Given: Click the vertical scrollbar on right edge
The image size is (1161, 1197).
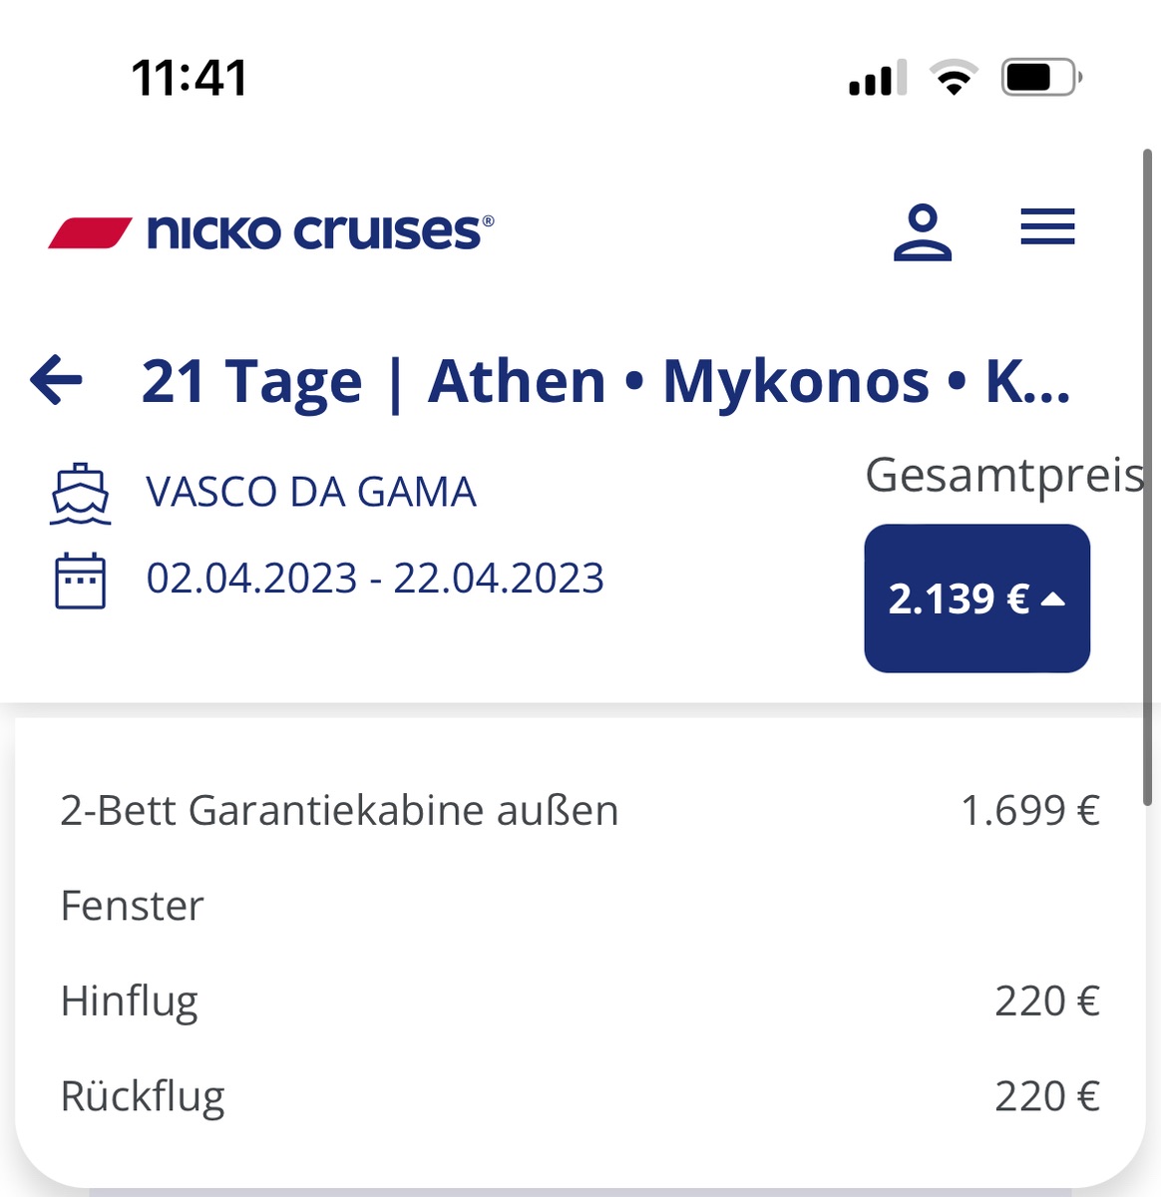Looking at the screenshot, I should click(1148, 469).
